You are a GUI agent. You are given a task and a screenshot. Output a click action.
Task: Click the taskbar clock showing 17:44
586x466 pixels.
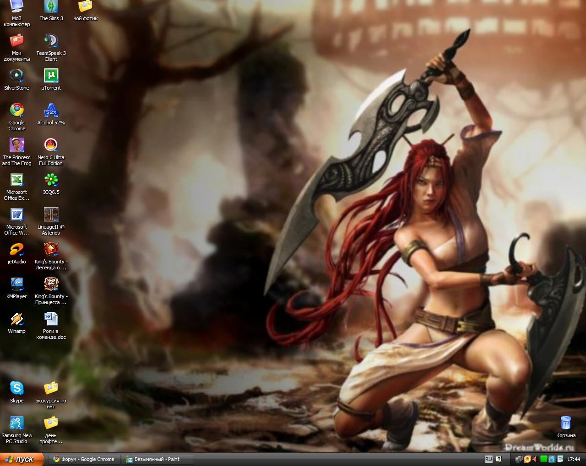click(573, 459)
